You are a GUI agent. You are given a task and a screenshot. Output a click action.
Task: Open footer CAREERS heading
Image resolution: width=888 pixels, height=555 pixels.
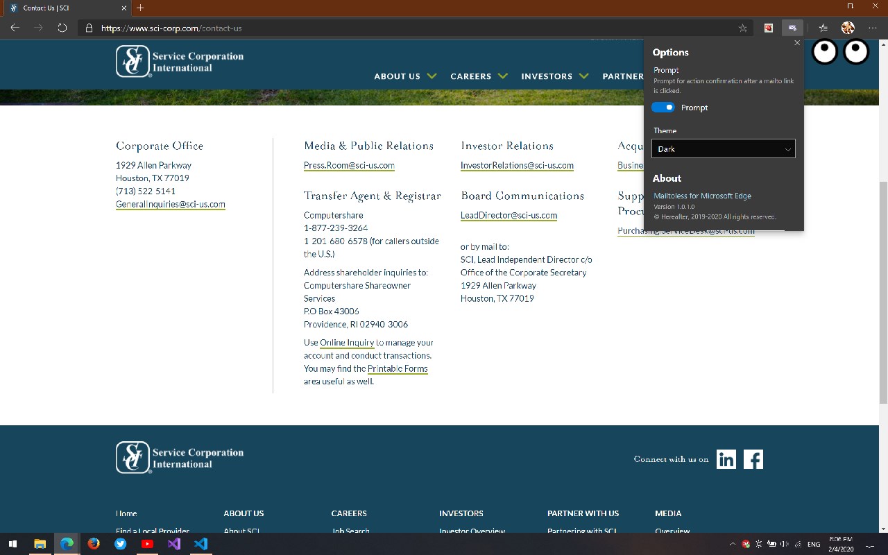click(349, 513)
